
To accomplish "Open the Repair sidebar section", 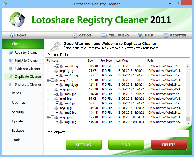I will pos(17,93).
